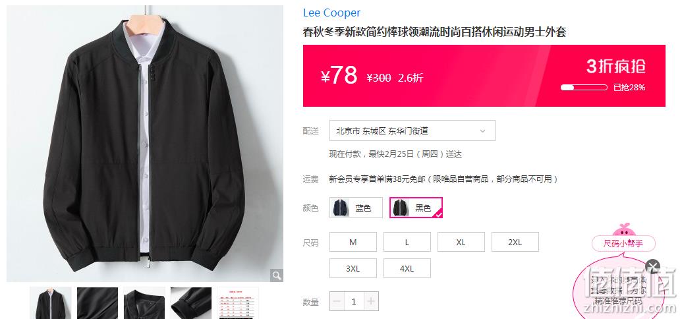This screenshot has height=319, width=682.
Task: Increase quantity with the plus button
Action: pos(370,301)
